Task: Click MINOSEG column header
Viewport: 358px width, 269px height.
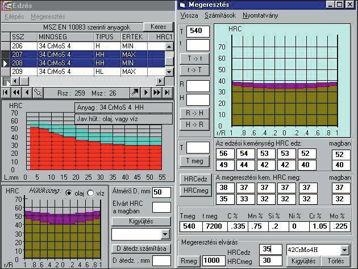Action: coord(66,37)
